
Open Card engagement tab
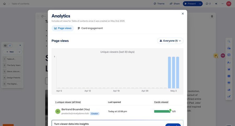click(x=90, y=28)
